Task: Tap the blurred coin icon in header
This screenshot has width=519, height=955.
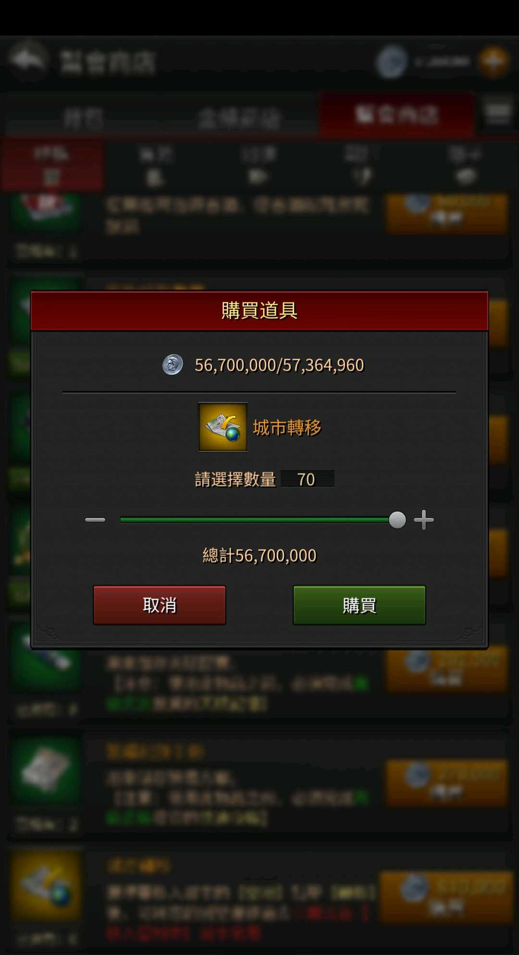Action: (392, 62)
